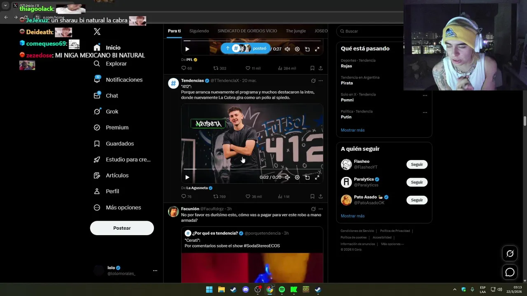This screenshot has height=296, width=527.
Task: Open Spotify from the taskbar
Action: coord(282,289)
